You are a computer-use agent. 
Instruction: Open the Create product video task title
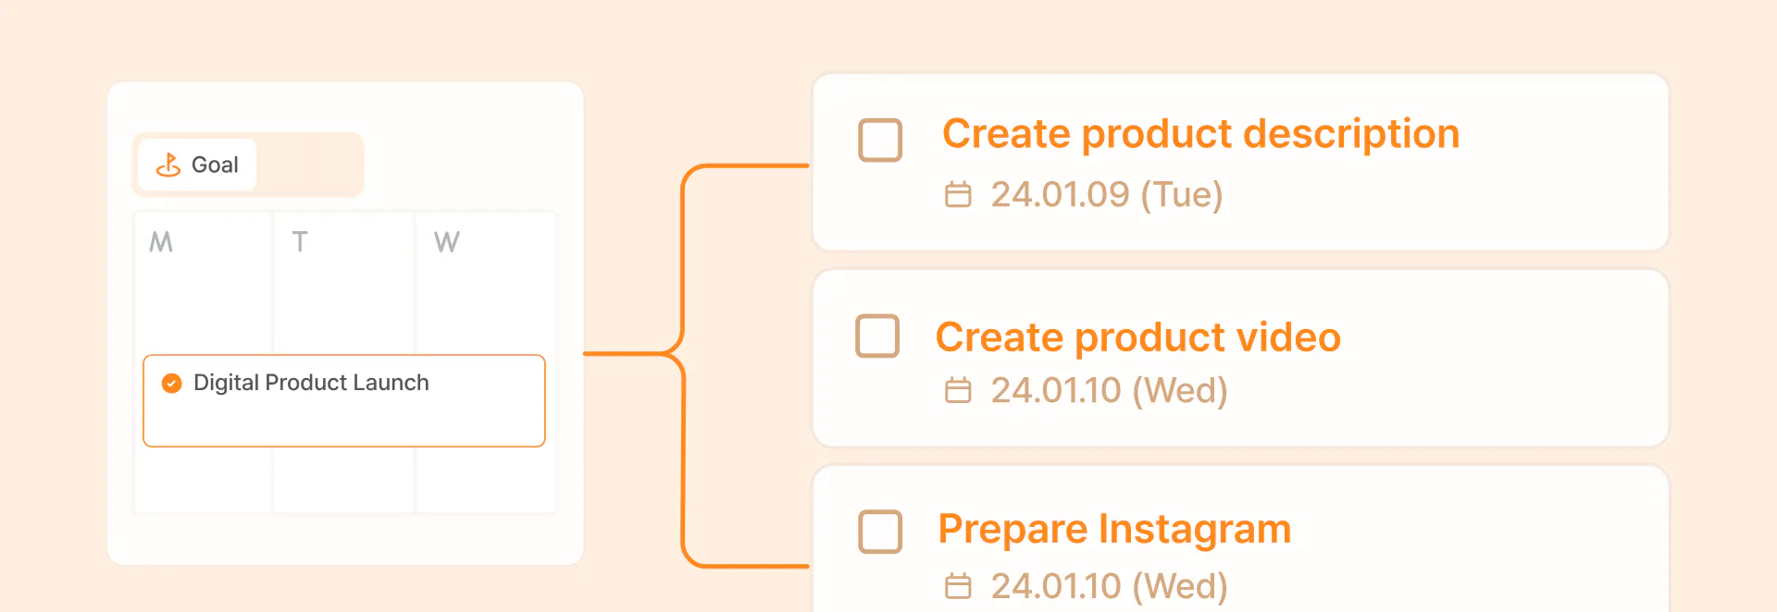pos(1137,337)
